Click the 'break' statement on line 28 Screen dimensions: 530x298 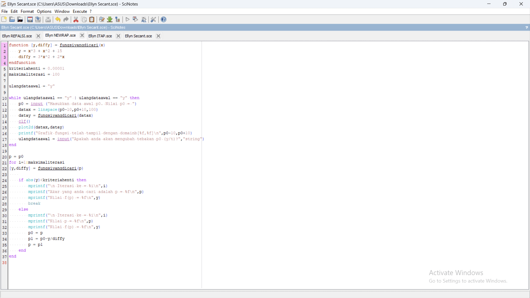tap(34, 204)
